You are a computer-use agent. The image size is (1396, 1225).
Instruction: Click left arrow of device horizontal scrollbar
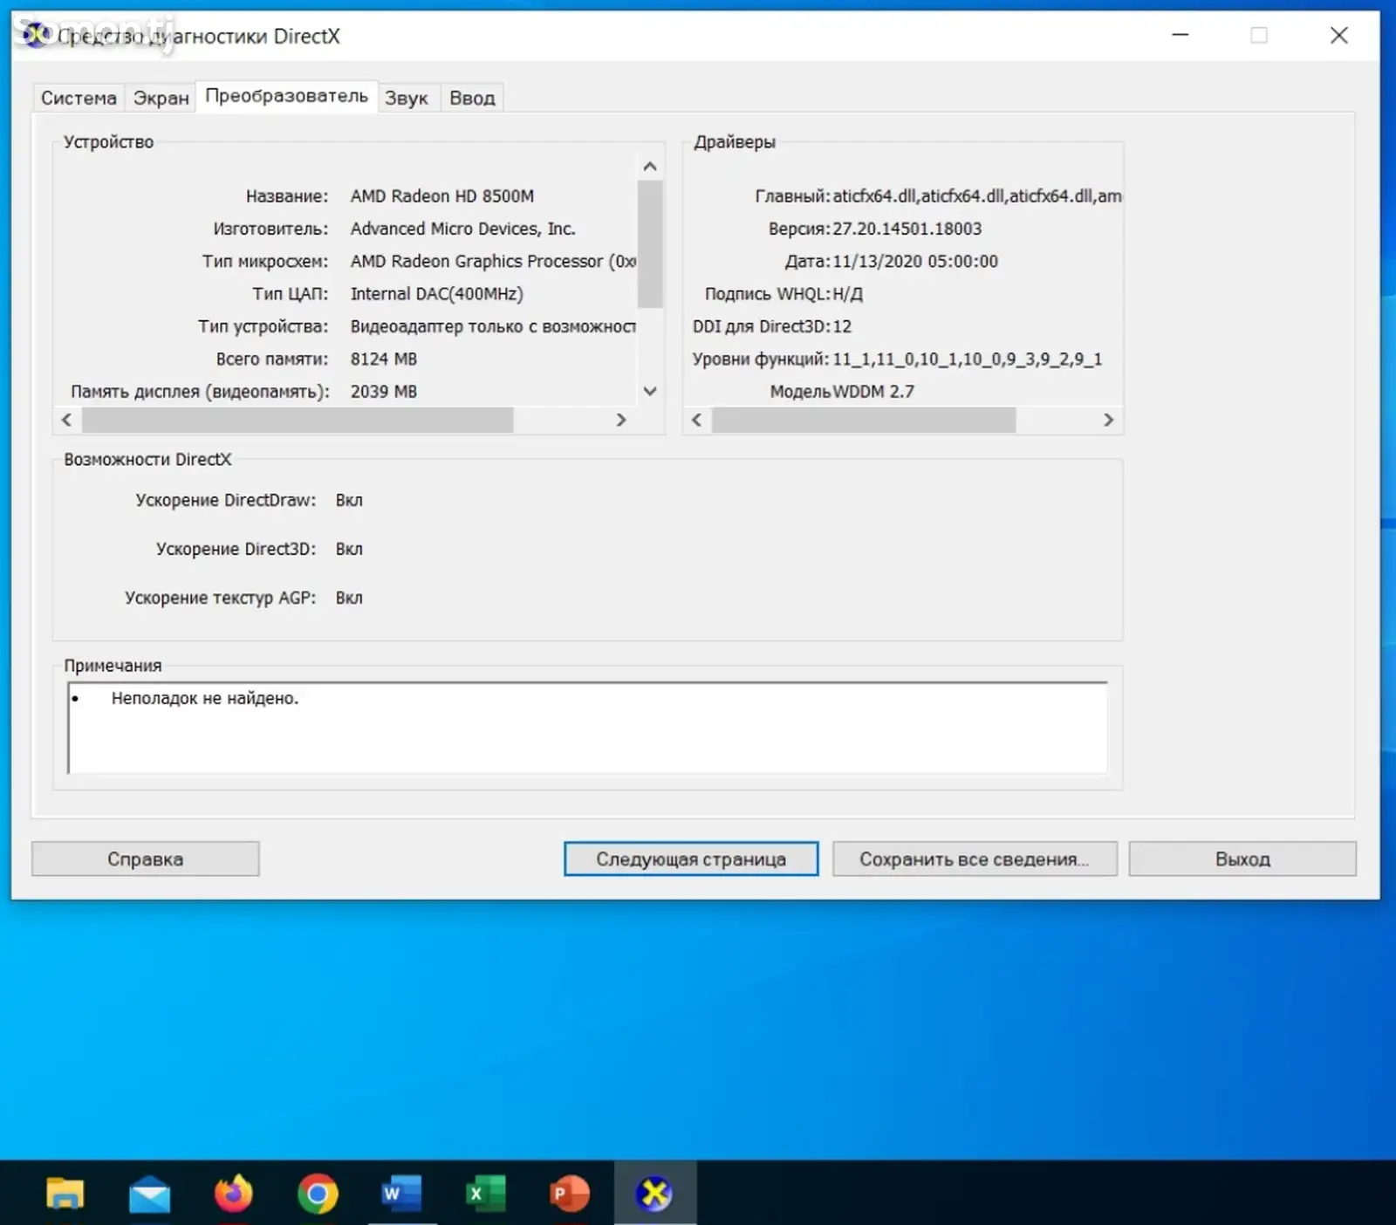pyautogui.click(x=67, y=420)
